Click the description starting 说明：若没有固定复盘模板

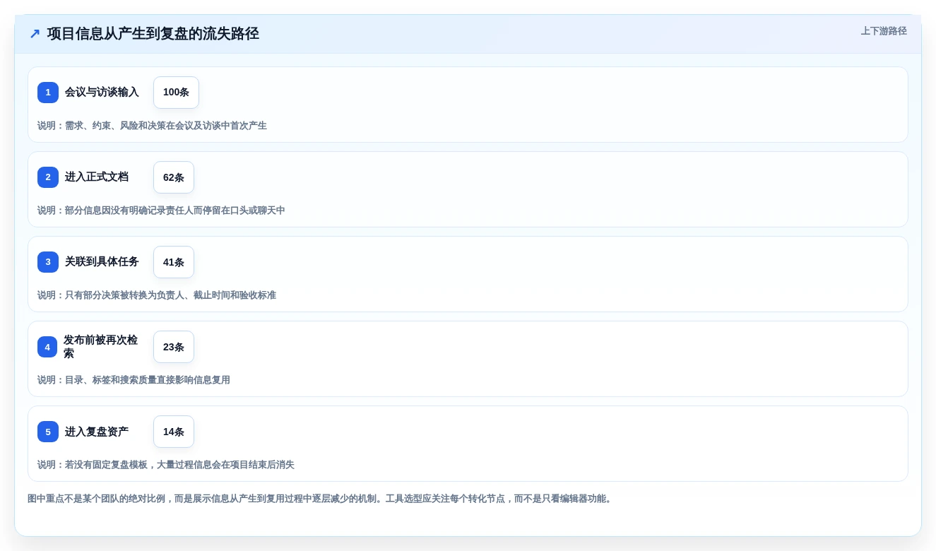pos(166,465)
